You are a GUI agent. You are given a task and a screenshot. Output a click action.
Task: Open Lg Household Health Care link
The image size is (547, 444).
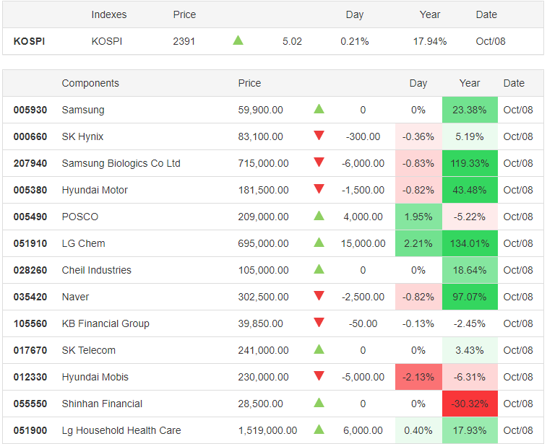(x=121, y=430)
